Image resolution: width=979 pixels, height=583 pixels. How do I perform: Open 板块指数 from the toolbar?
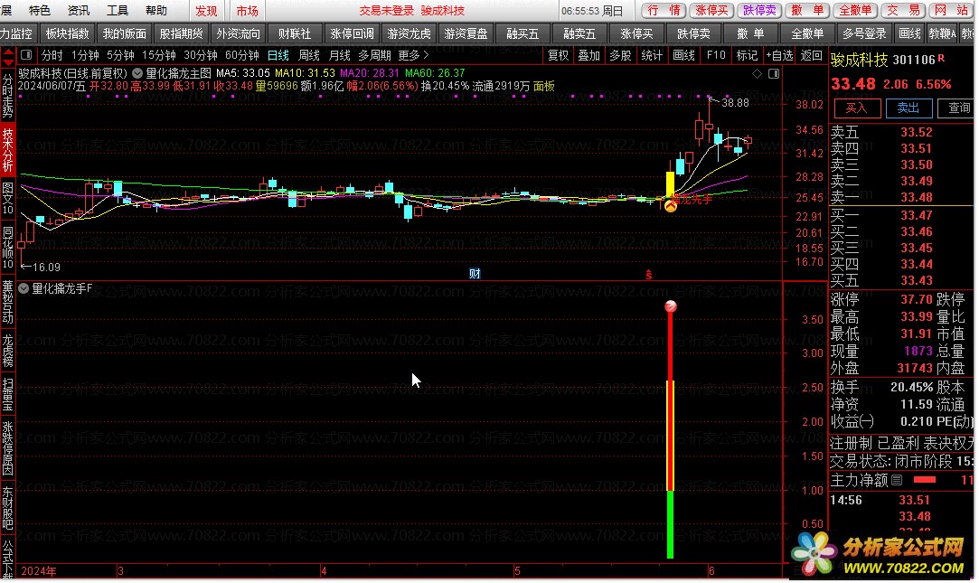click(x=68, y=33)
